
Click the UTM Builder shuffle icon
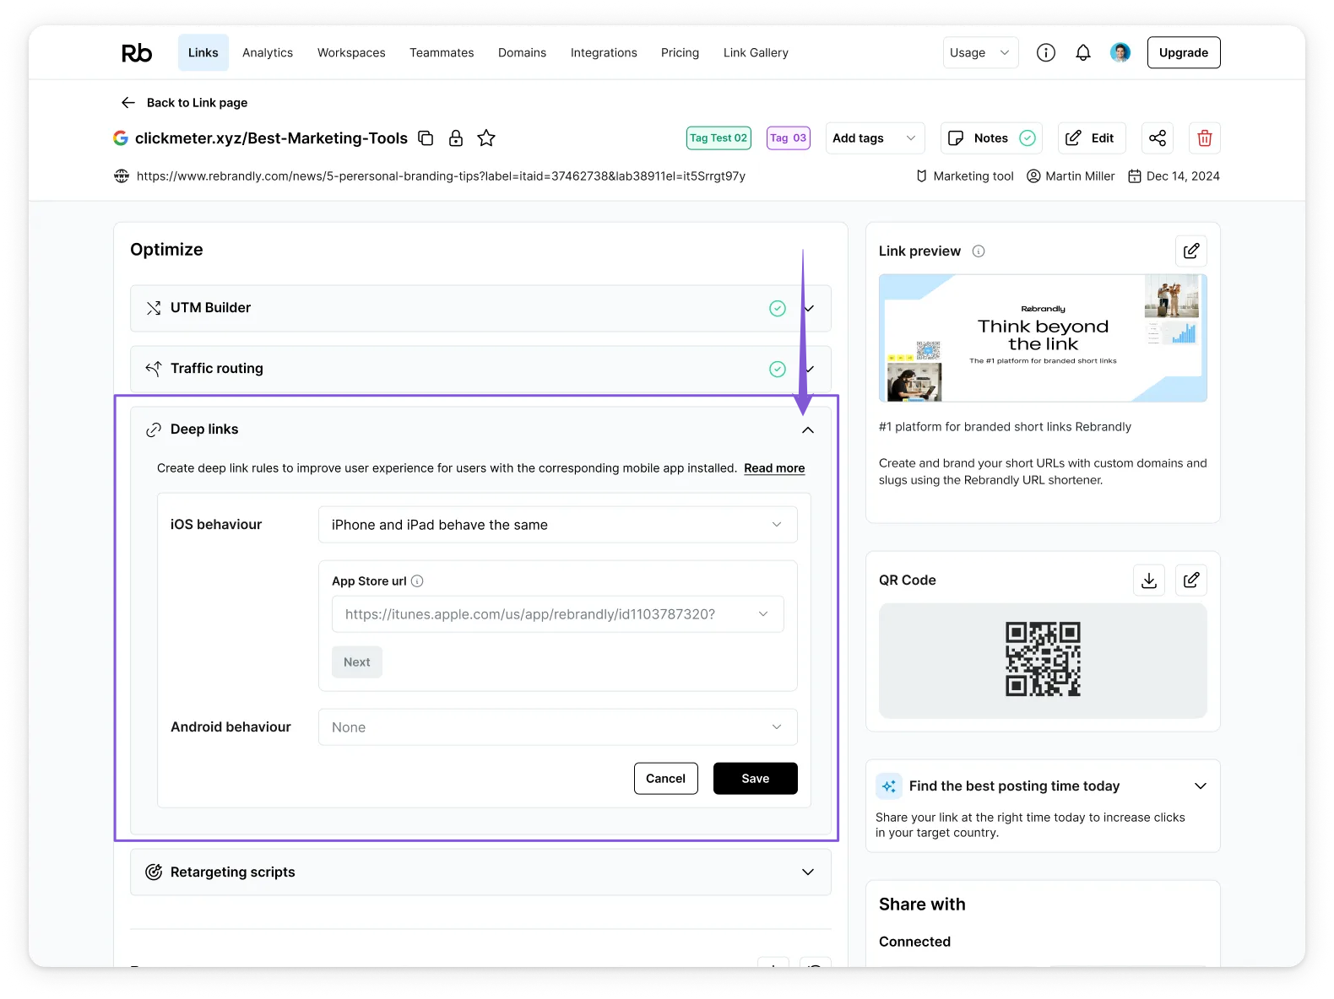pyautogui.click(x=154, y=308)
